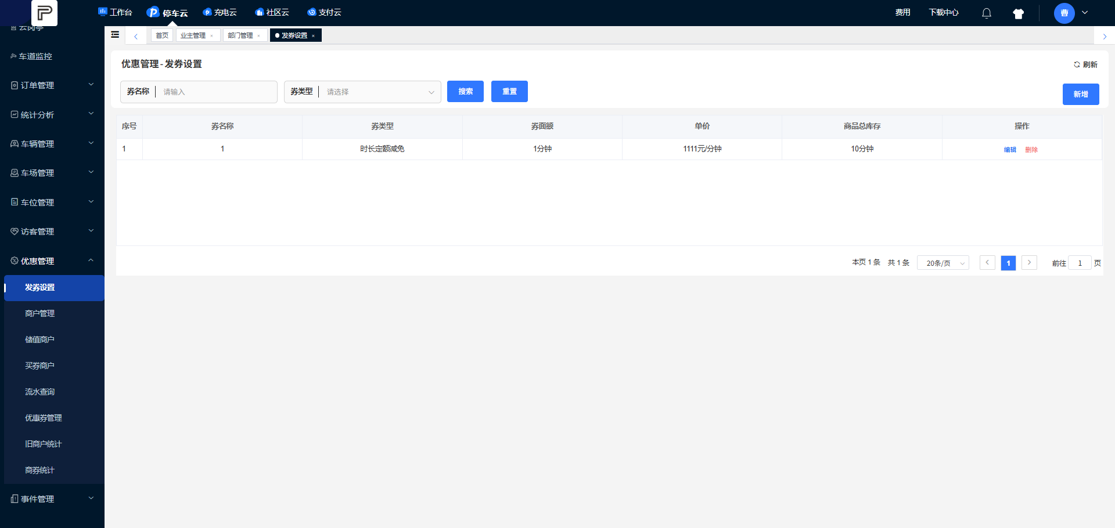The image size is (1115, 528).
Task: Open 流水查询 in the sidebar
Action: coord(54,392)
